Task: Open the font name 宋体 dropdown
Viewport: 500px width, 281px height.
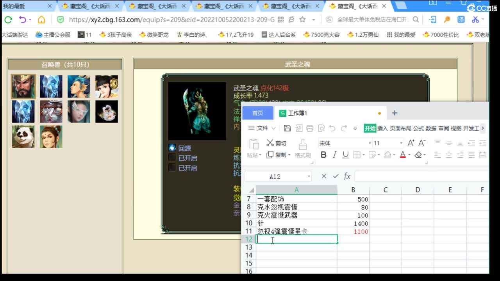Action: (x=370, y=143)
